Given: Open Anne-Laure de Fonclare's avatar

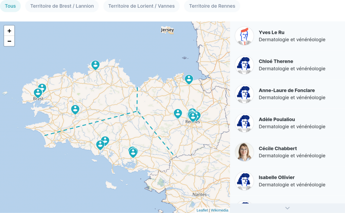Looking at the screenshot, I should pos(244,94).
